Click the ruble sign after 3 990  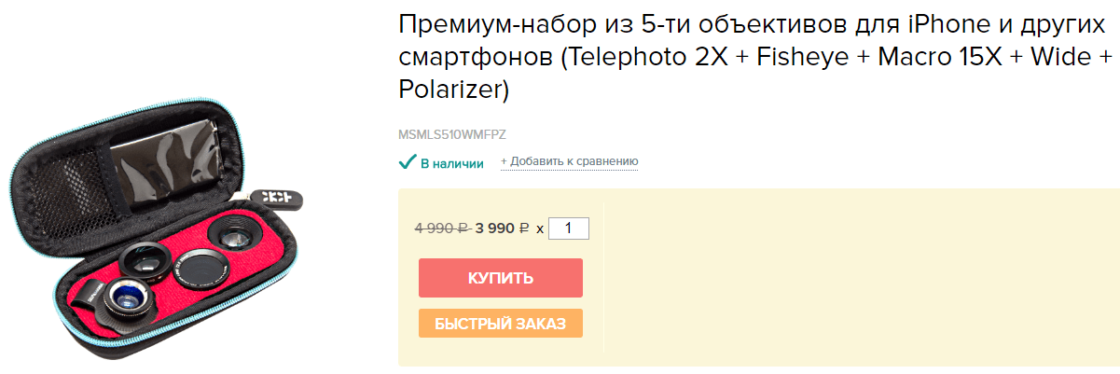pyautogui.click(x=524, y=228)
